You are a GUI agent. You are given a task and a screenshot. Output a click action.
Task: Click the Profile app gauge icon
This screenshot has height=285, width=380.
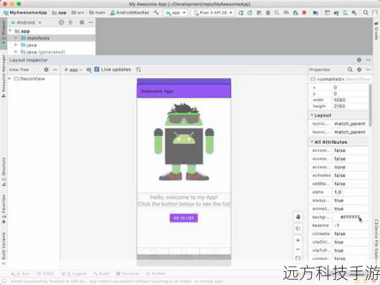click(286, 13)
